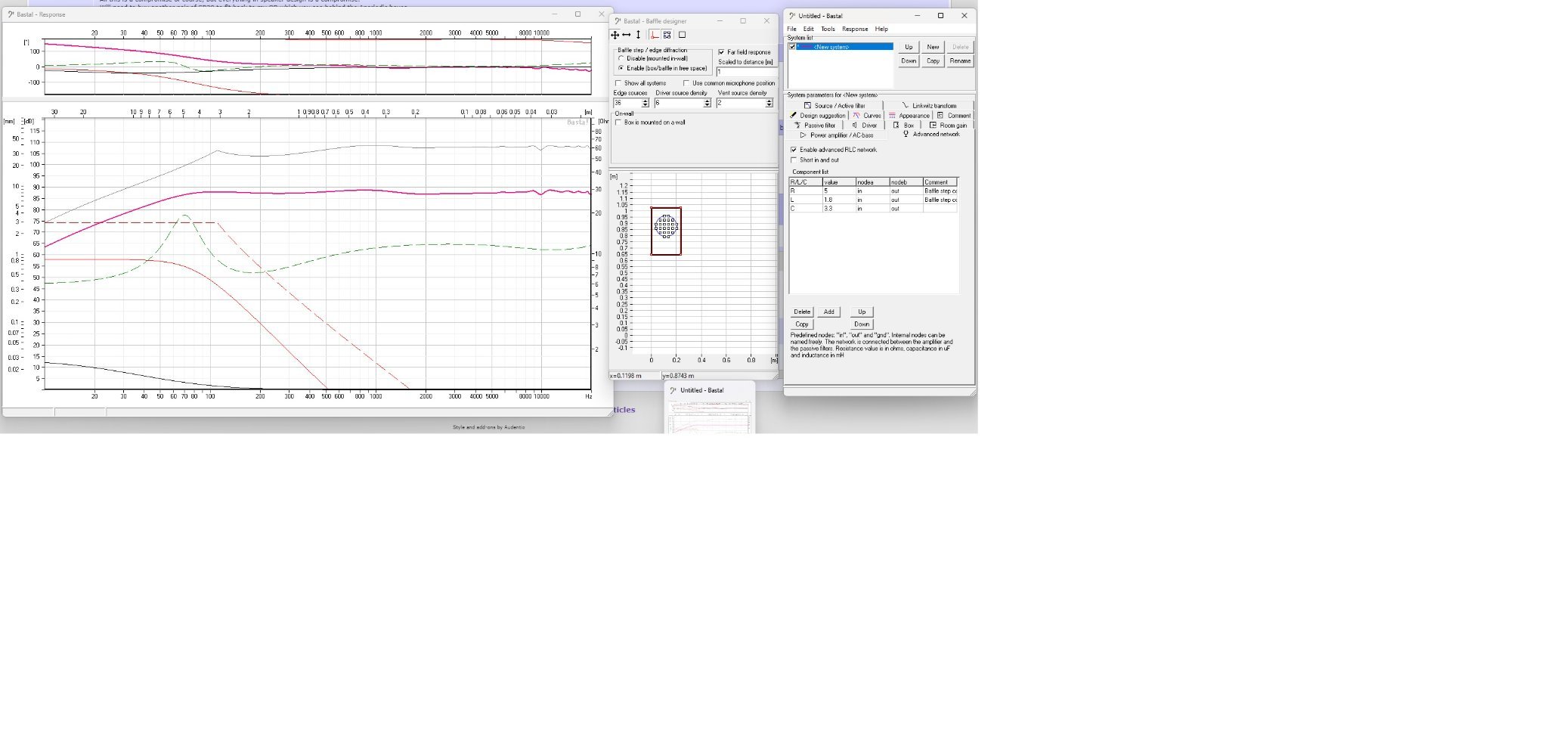Click Down button under Component list
The height and width of the screenshot is (732, 1548).
pos(862,324)
